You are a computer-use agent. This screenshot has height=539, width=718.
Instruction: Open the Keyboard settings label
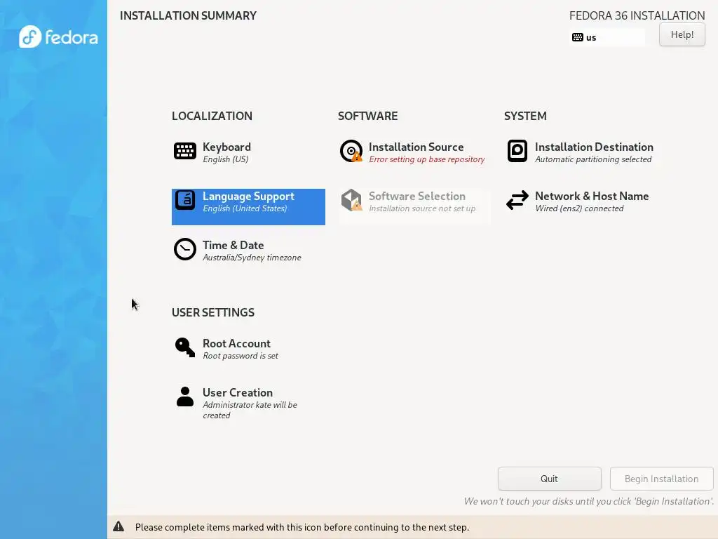(x=226, y=147)
